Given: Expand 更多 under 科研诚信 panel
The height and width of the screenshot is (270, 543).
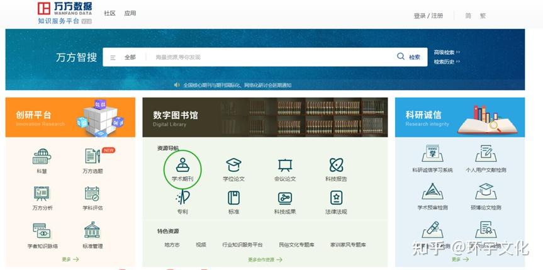Looking at the screenshot, I should pyautogui.click(x=460, y=259).
